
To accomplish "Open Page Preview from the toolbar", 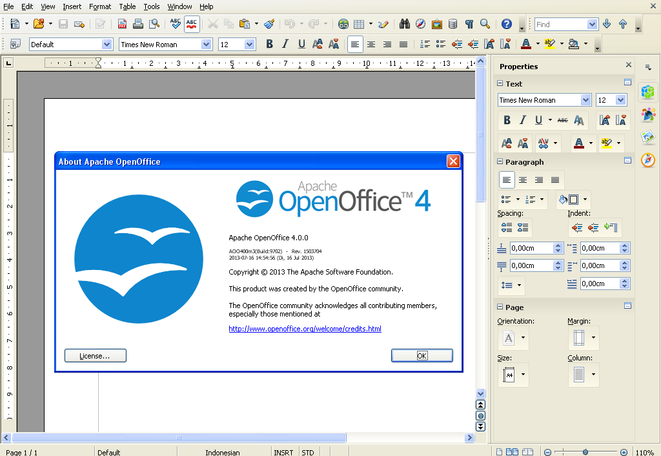I will pyautogui.click(x=154, y=24).
